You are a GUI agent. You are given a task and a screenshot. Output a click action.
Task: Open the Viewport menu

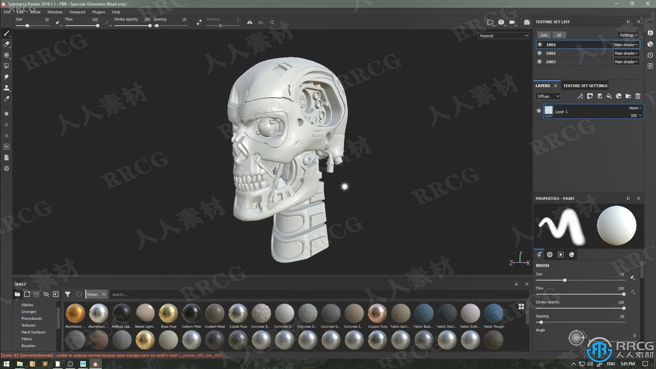(x=77, y=12)
